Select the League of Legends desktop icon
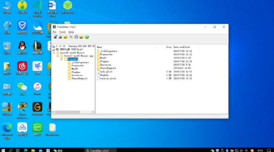This screenshot has height=152, width=274. [x=38, y=48]
